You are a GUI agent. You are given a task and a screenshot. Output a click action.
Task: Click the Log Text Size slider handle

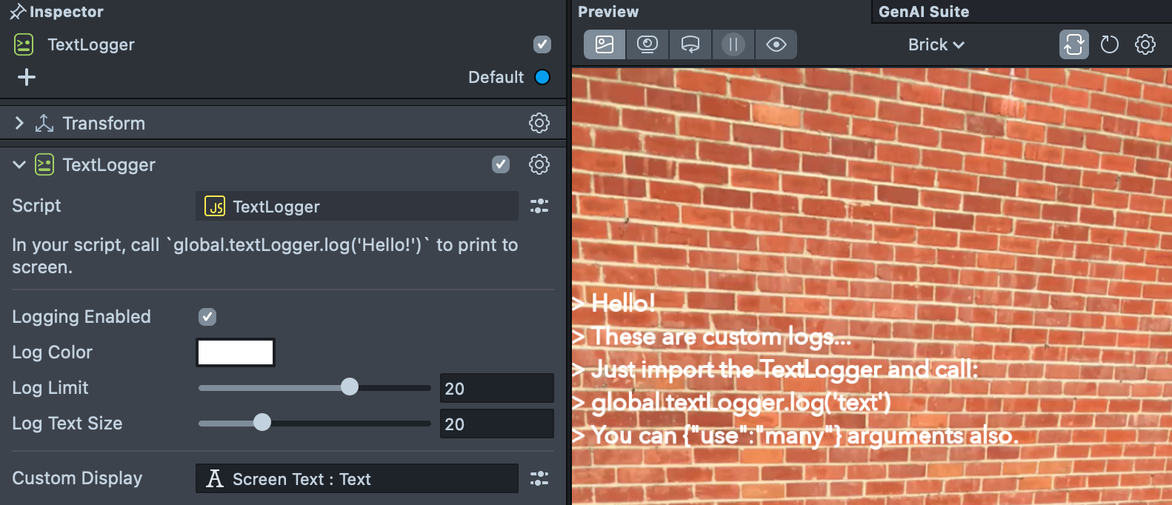pyautogui.click(x=262, y=422)
